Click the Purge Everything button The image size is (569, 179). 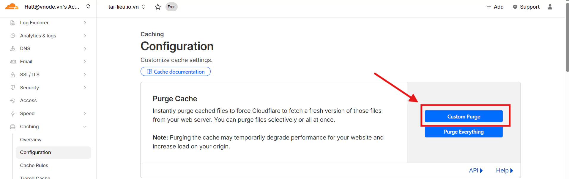tap(464, 132)
